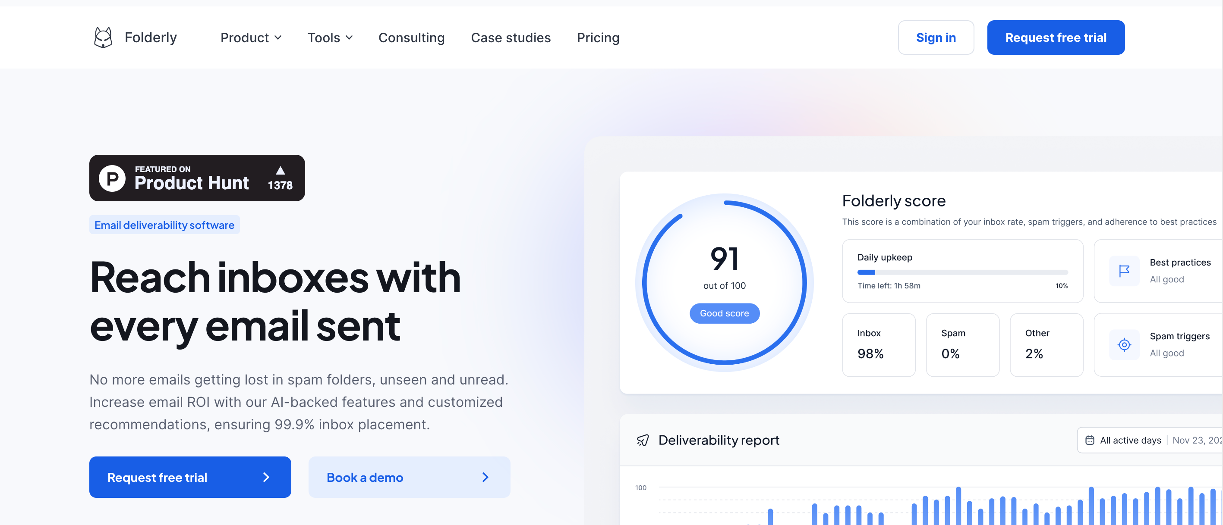Expand the Product dropdown menu
1223x525 pixels.
(x=251, y=37)
